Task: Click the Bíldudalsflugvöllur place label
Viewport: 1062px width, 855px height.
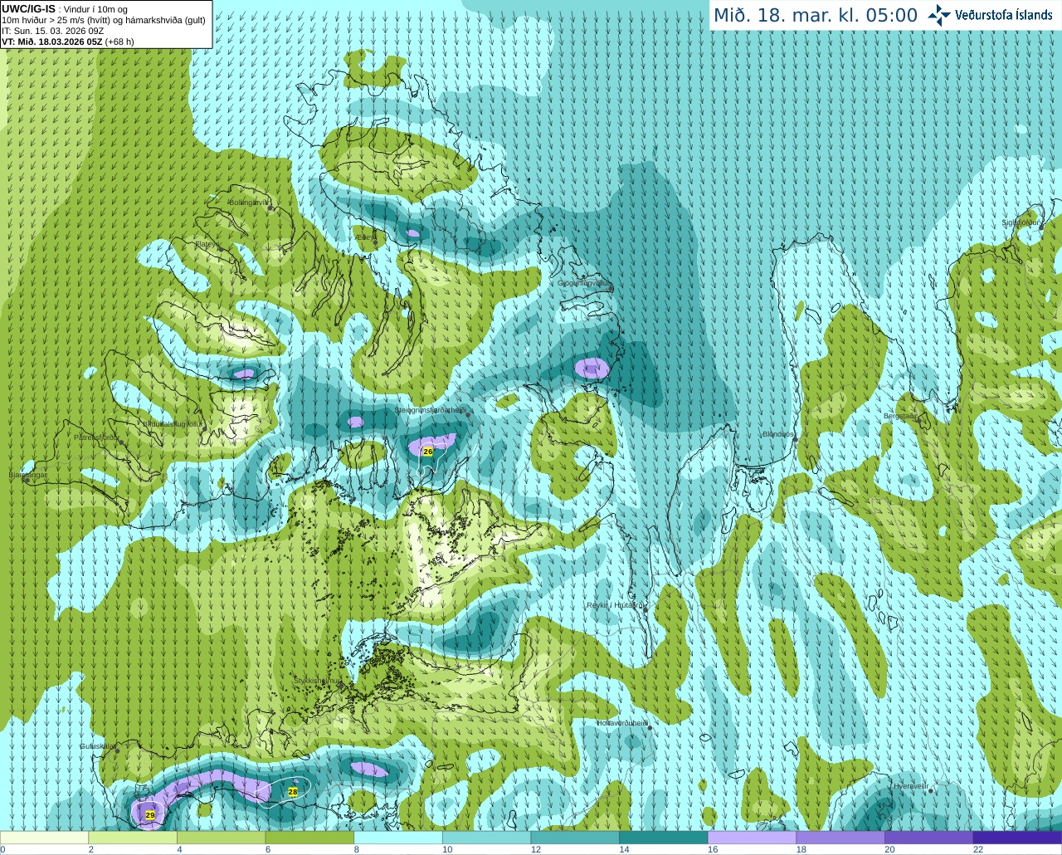Action: coord(172,423)
